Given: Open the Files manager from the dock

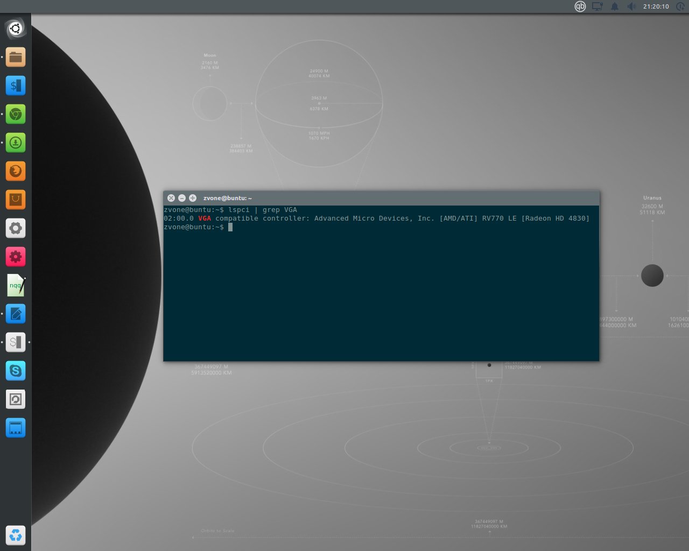Looking at the screenshot, I should pyautogui.click(x=16, y=57).
